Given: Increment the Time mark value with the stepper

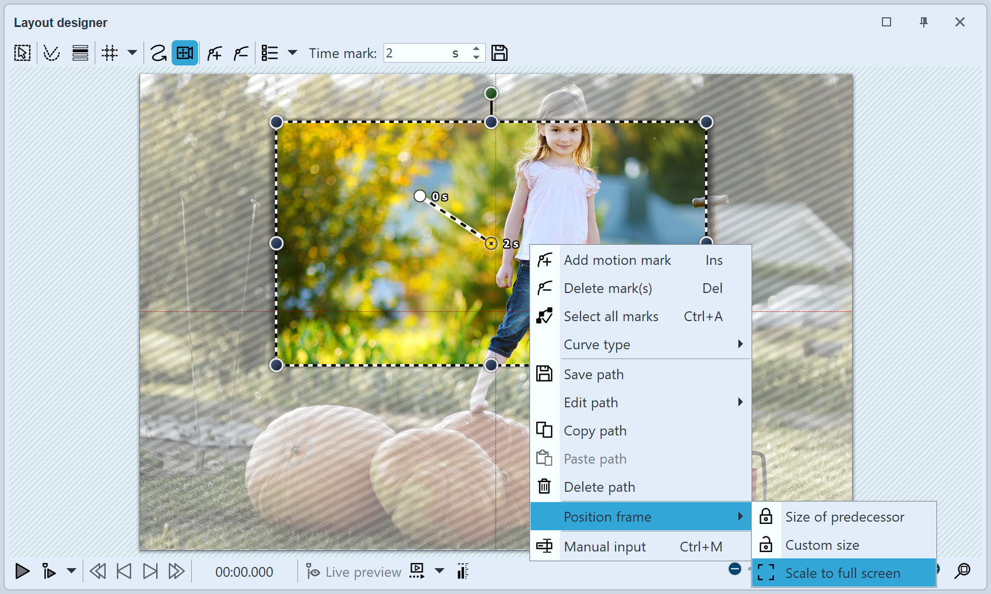Looking at the screenshot, I should 476,49.
